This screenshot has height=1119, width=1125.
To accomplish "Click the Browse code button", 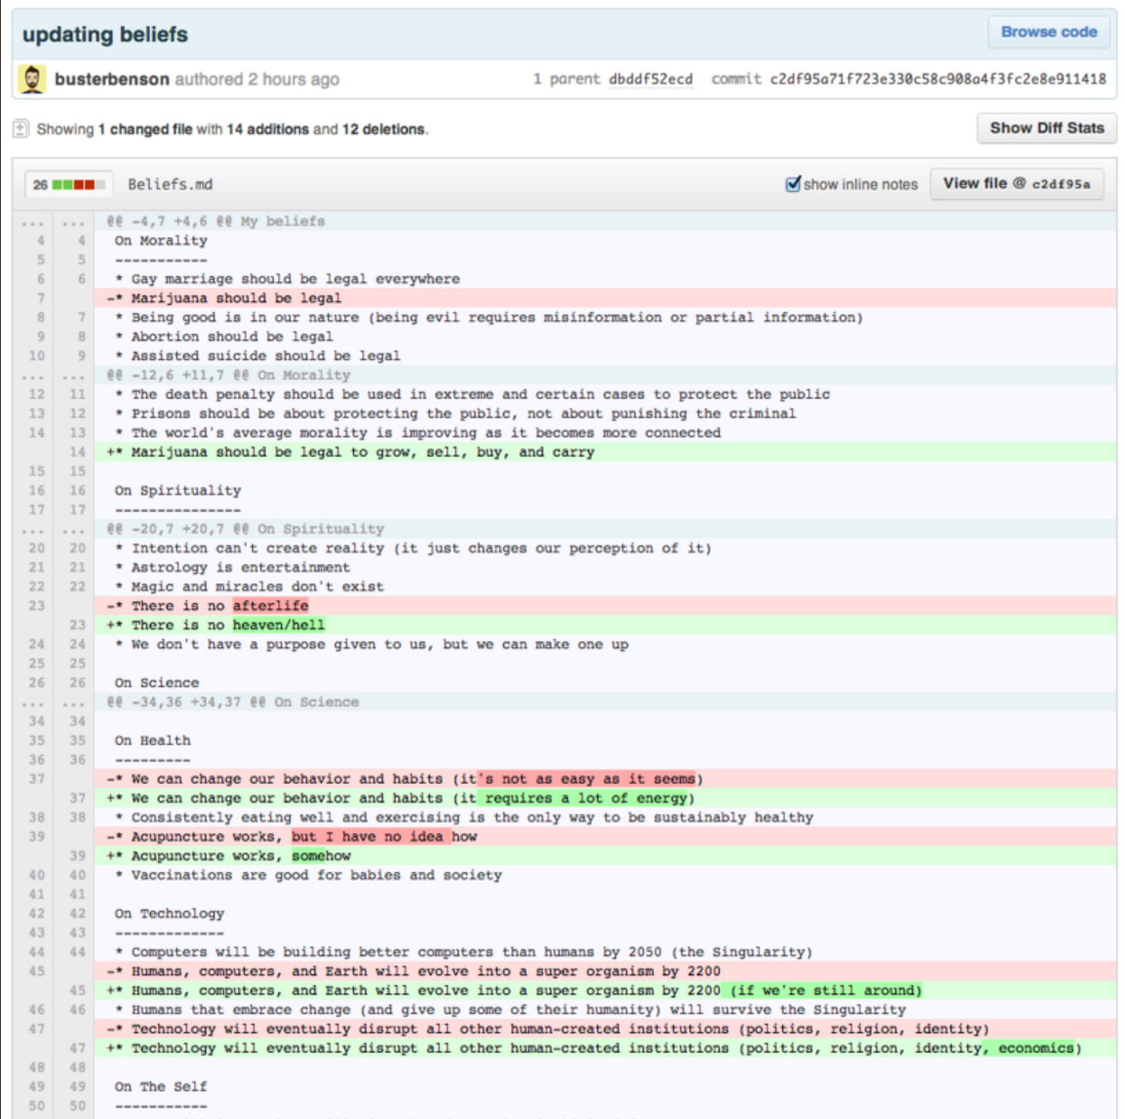I will [1049, 32].
